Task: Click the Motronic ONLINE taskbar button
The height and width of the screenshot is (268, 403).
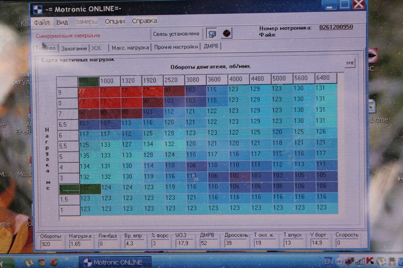Action: pyautogui.click(x=115, y=262)
